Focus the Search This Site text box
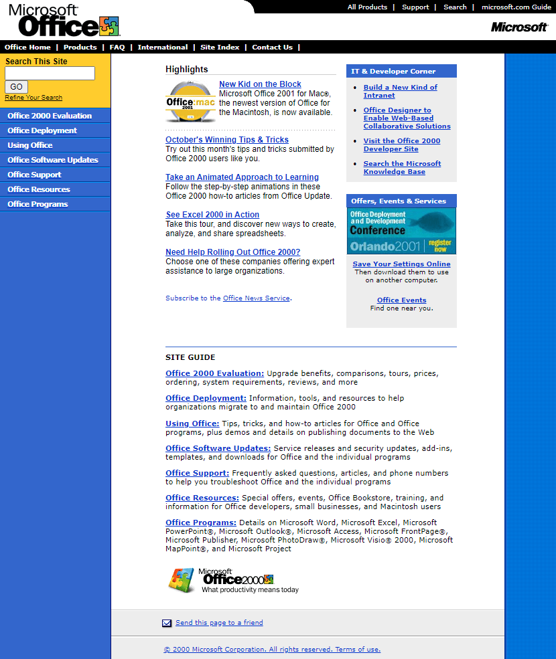 pos(50,73)
